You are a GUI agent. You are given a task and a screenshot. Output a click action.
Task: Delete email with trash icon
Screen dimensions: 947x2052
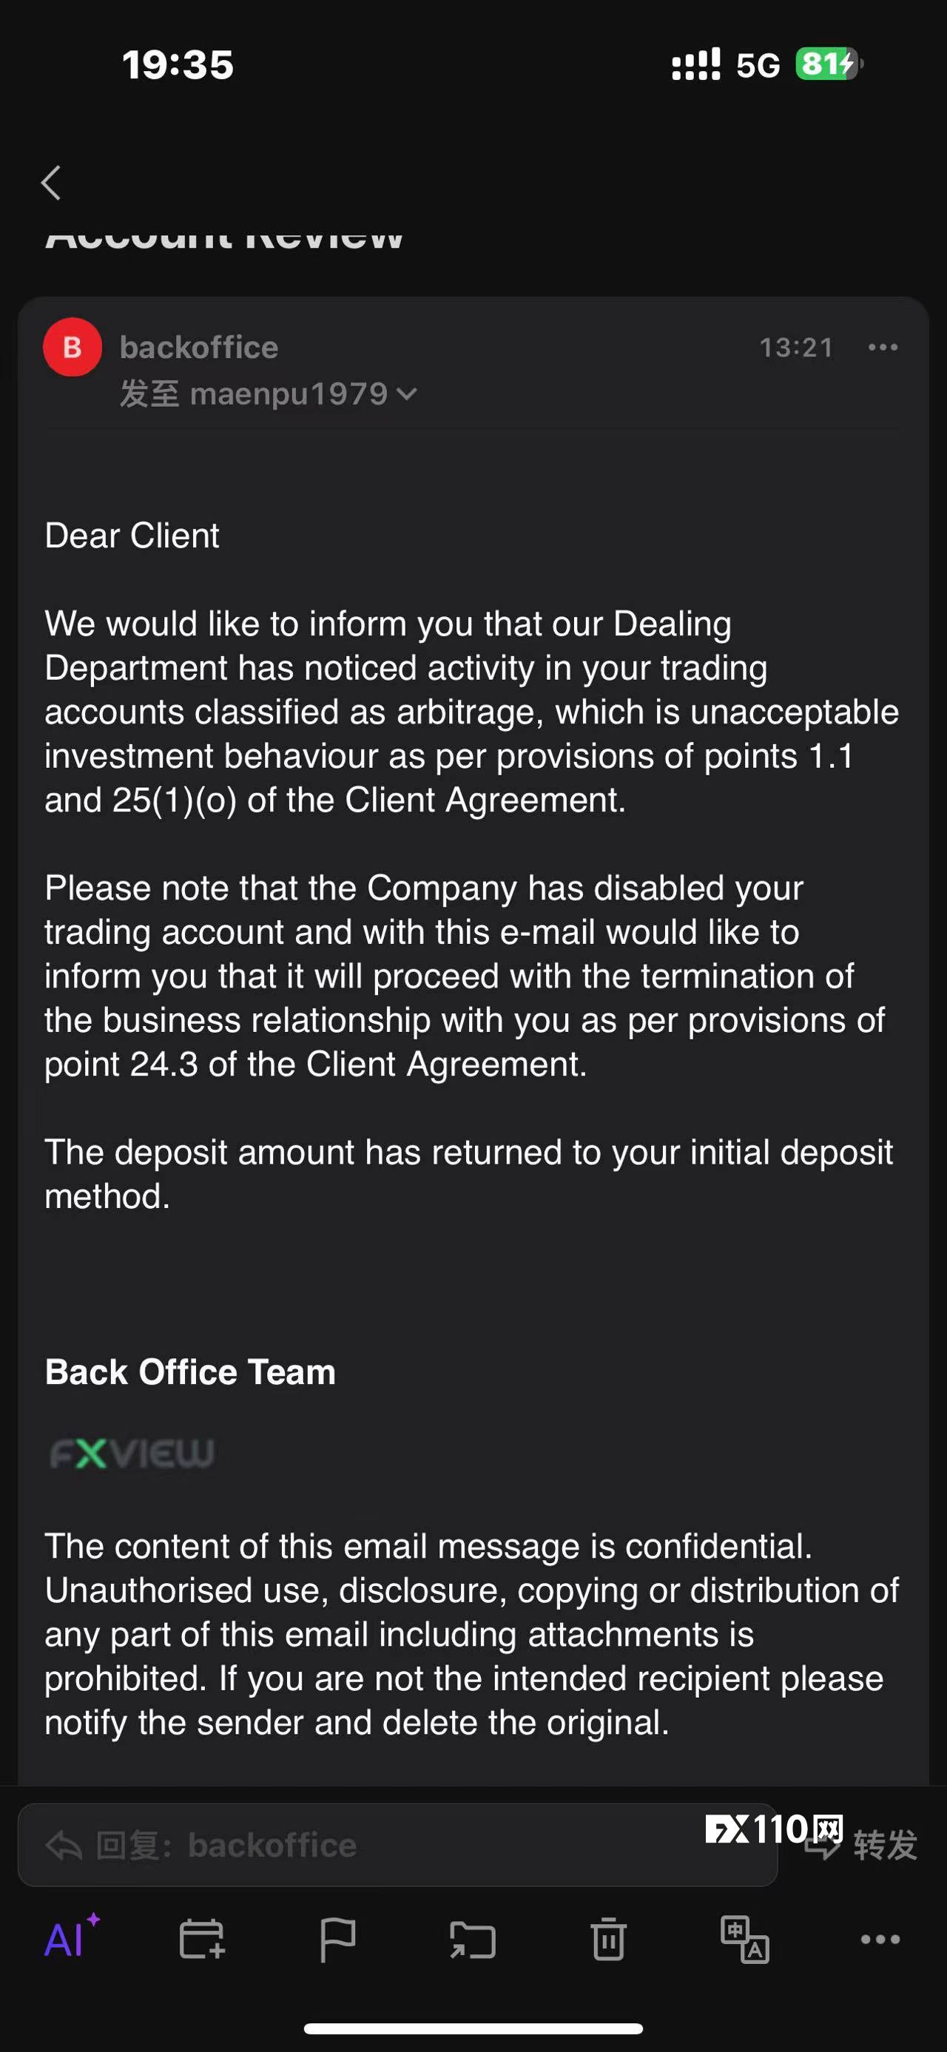[608, 1938]
